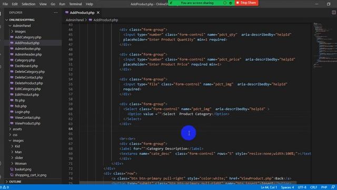Open the Selection menu

coord(28,4)
